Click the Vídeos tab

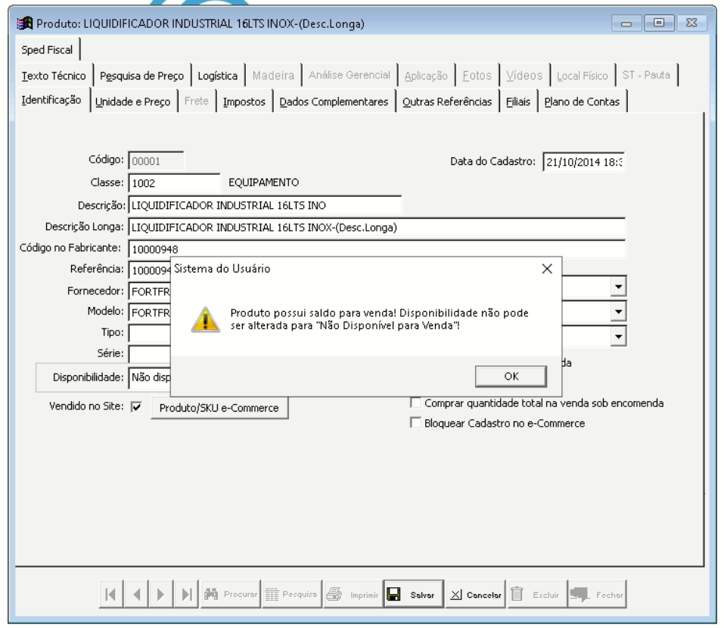point(524,75)
